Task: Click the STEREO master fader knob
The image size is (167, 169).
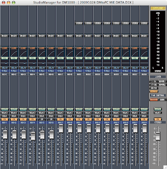Action: [158, 136]
